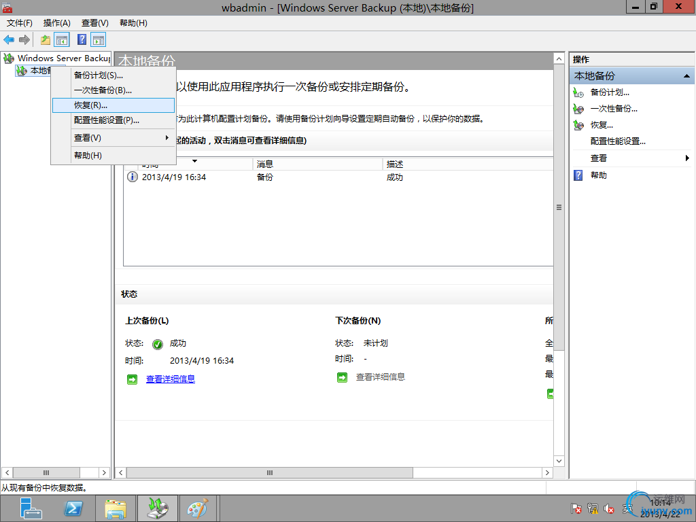The height and width of the screenshot is (522, 696).
Task: Go back with the blue left arrow
Action: 9,40
